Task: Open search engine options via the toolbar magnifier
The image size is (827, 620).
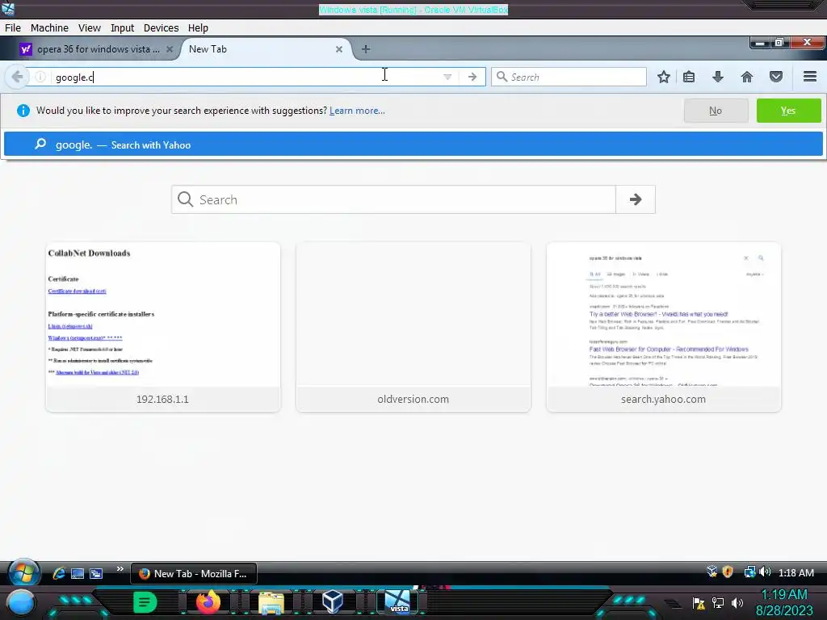Action: click(502, 77)
